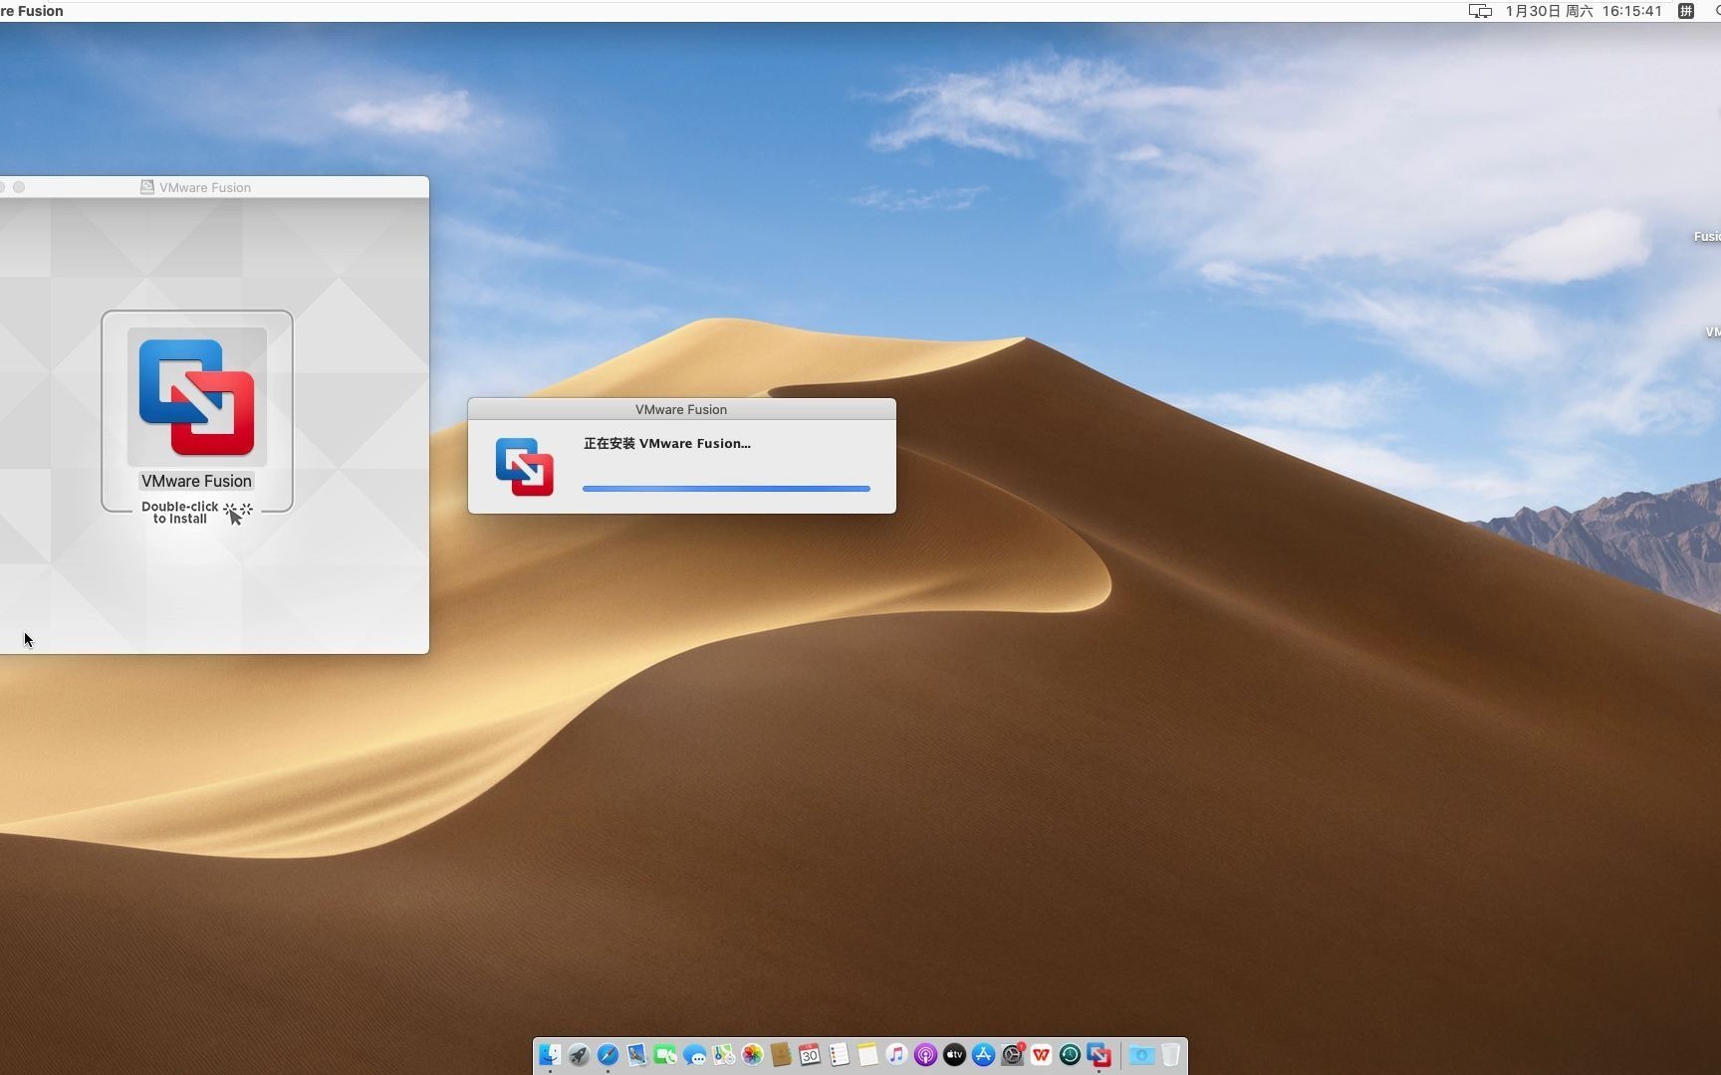Image resolution: width=1721 pixels, height=1075 pixels.
Task: Click the 'Double-click to Install' label
Action: point(180,513)
